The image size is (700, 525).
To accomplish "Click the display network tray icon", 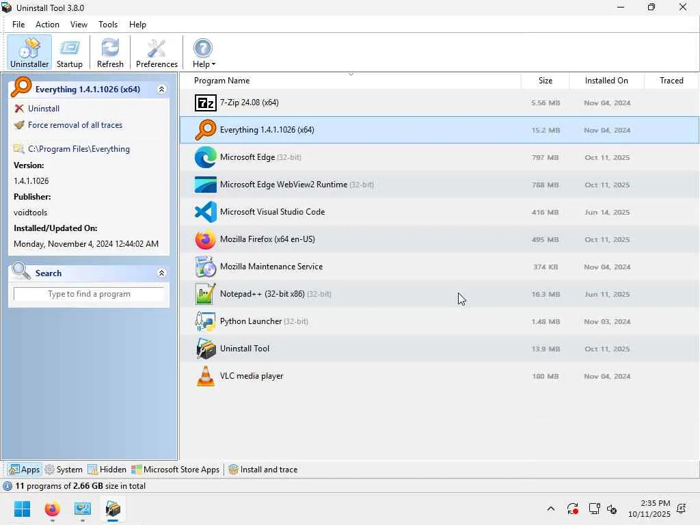I will [594, 509].
